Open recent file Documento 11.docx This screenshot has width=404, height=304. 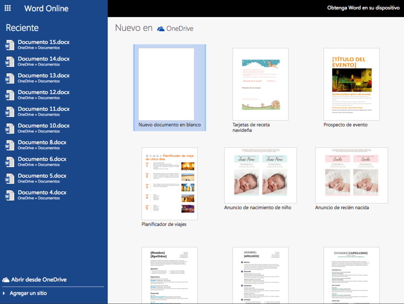click(x=44, y=109)
